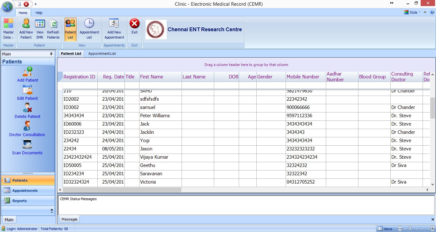This screenshot has width=436, height=232.
Task: Expand the Master Data dropdown
Action: [8, 28]
